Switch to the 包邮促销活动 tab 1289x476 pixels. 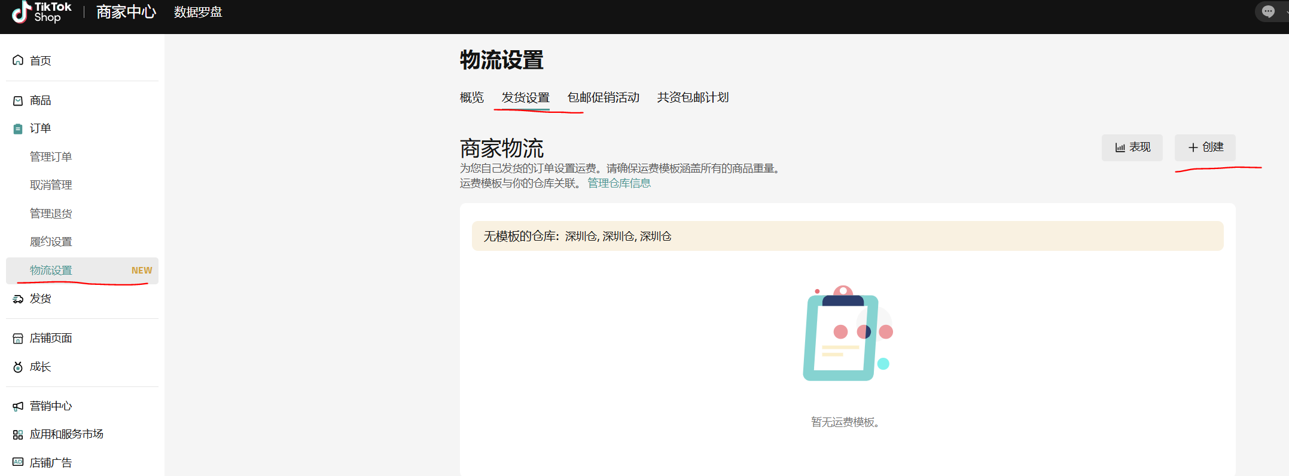click(x=603, y=97)
